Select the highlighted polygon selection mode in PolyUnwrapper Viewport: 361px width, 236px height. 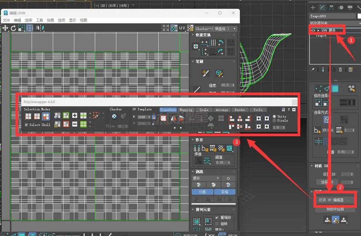coord(46,117)
